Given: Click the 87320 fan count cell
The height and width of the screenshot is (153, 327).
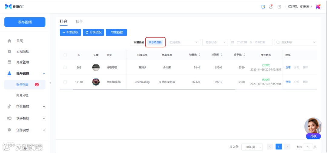Looking at the screenshot, I should tap(196, 82).
